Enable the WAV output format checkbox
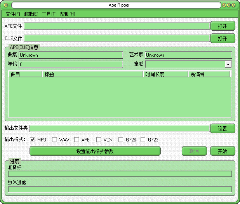 coord(55,139)
